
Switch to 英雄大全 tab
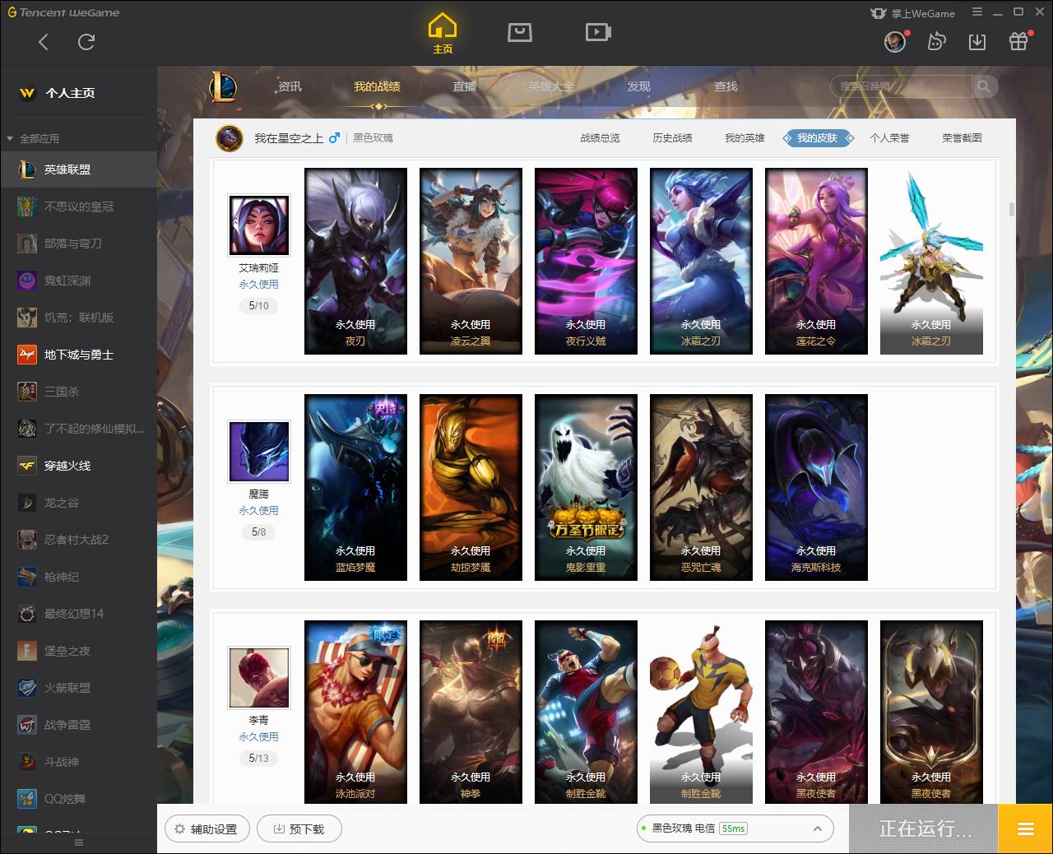point(551,86)
